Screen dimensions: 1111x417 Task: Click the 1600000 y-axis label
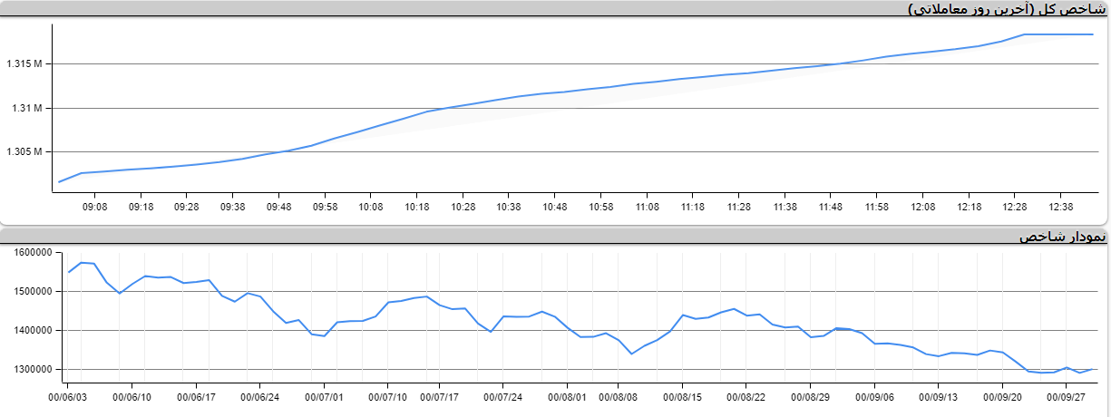point(30,253)
